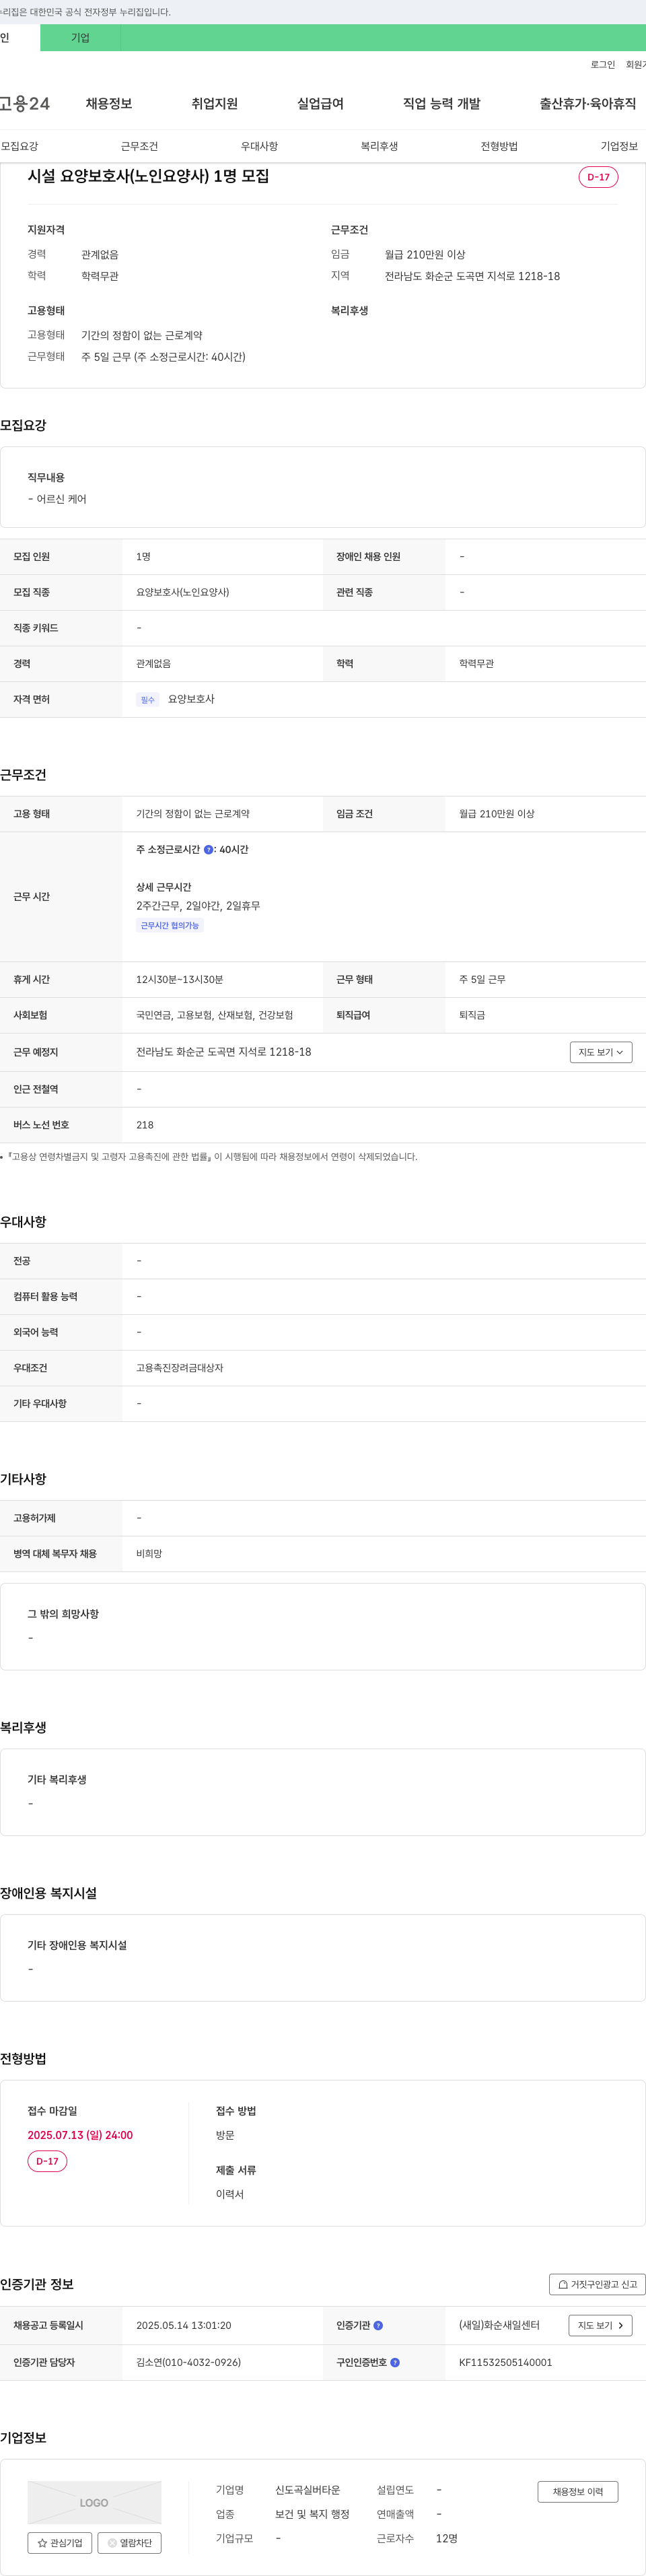Click the 로그인 link
This screenshot has width=646, height=2576.
pyautogui.click(x=603, y=65)
